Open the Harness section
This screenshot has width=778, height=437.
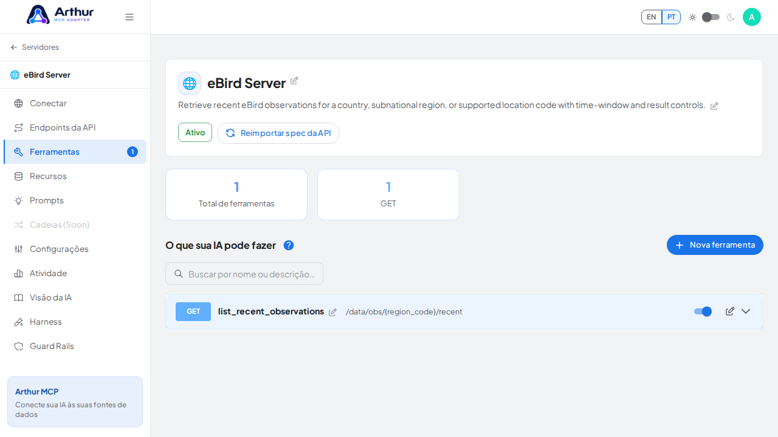[75, 322]
